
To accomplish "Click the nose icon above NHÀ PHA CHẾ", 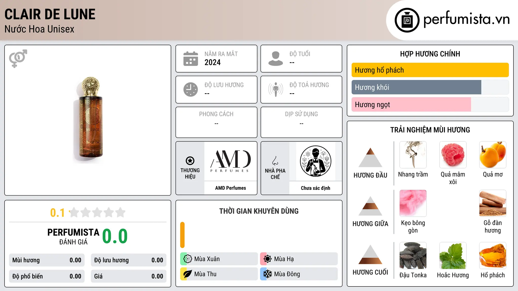I will coord(275,161).
